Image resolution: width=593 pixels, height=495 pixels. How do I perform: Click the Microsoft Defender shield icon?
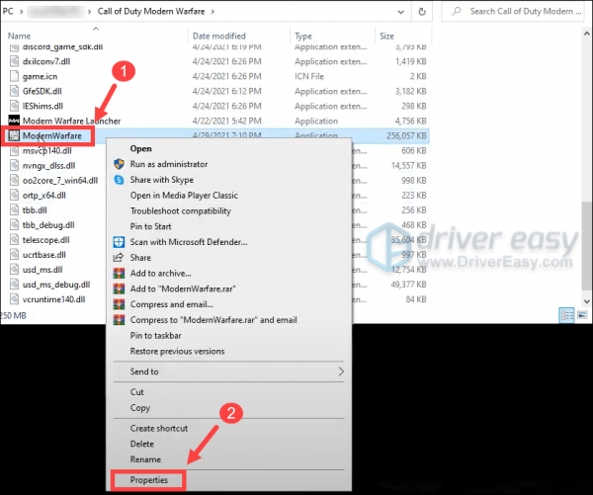(119, 242)
